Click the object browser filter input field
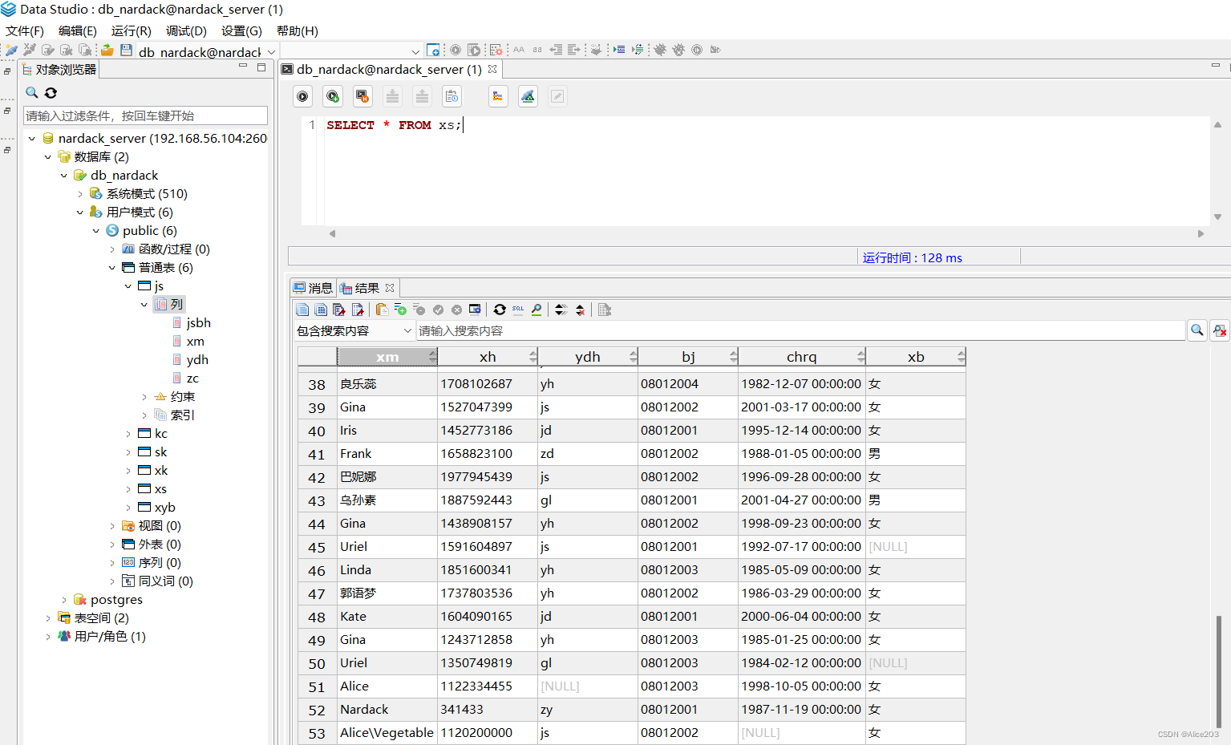This screenshot has width=1231, height=745. [x=145, y=115]
